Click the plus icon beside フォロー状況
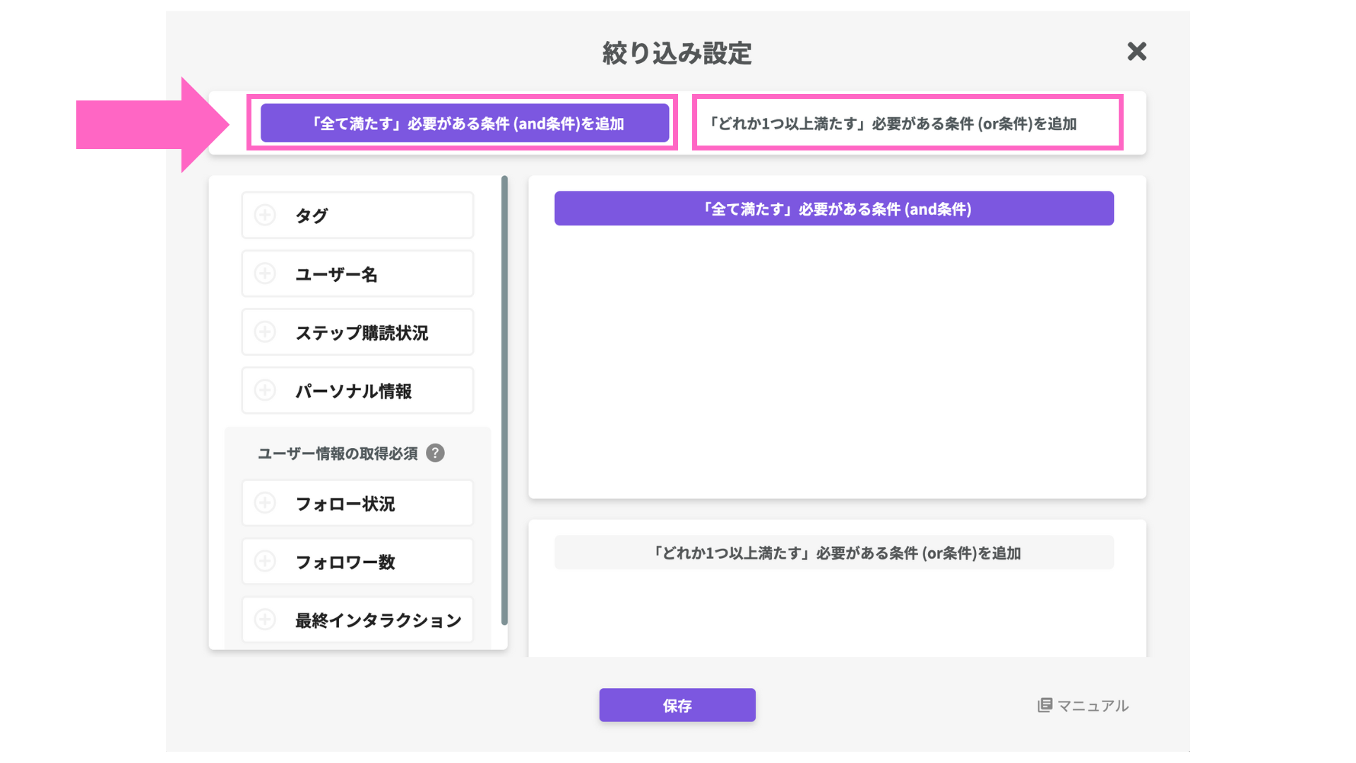Viewport: 1356px width, 763px height. [265, 503]
